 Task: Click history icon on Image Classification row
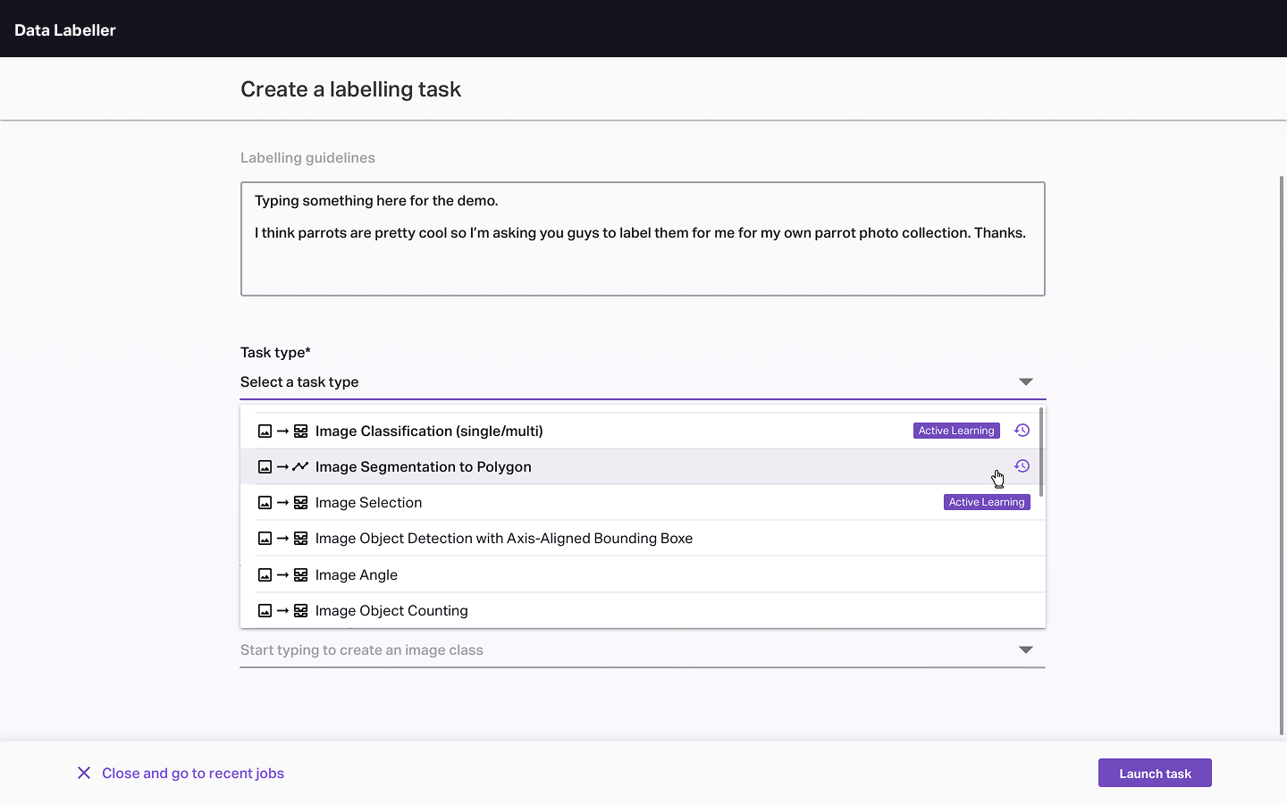[x=1022, y=431]
